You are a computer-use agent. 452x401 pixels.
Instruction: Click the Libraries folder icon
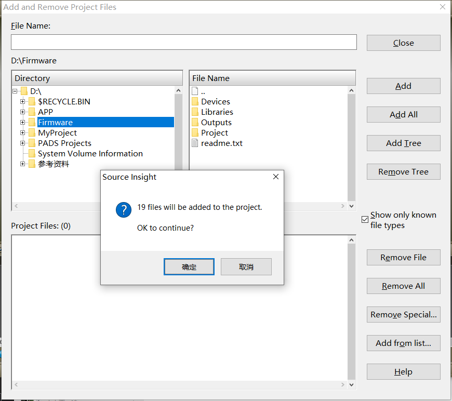pos(195,112)
